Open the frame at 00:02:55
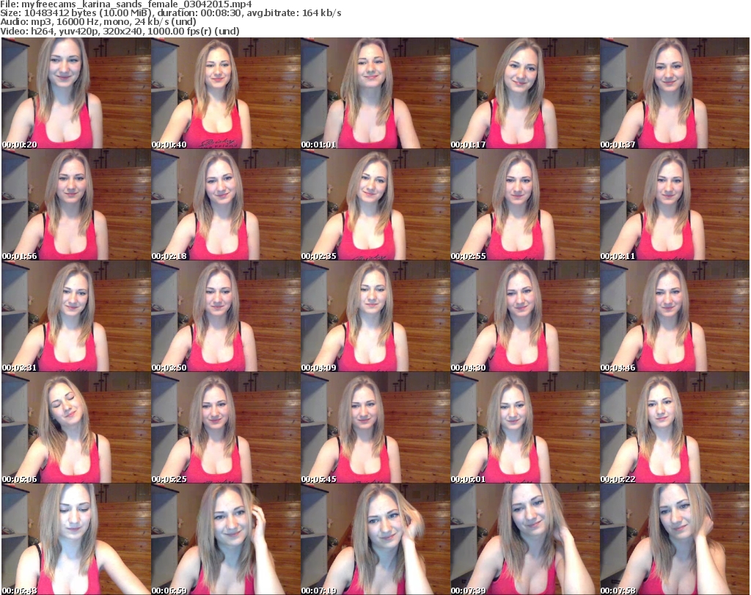The image size is (751, 595). tap(524, 205)
